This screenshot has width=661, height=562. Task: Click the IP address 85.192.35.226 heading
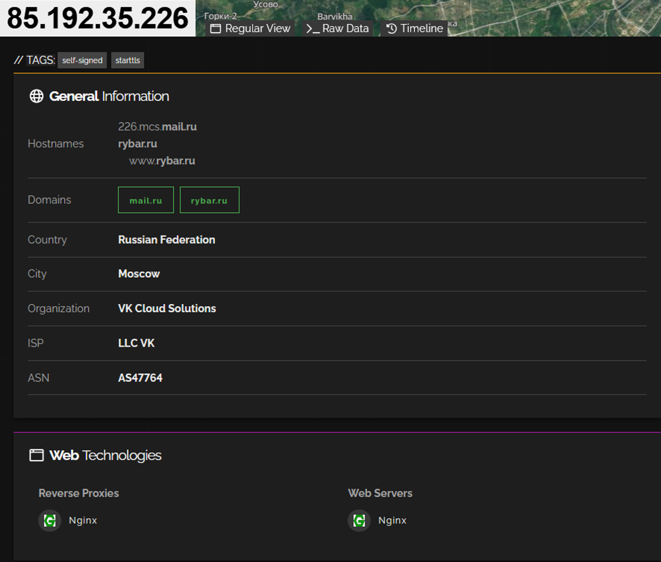(98, 18)
